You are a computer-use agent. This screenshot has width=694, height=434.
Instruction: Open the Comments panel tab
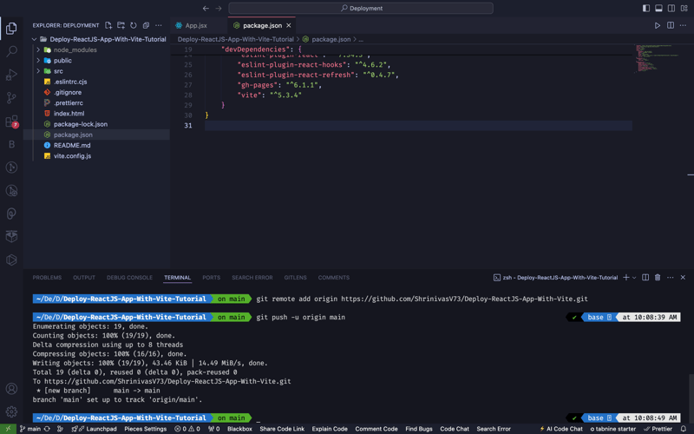click(x=334, y=277)
